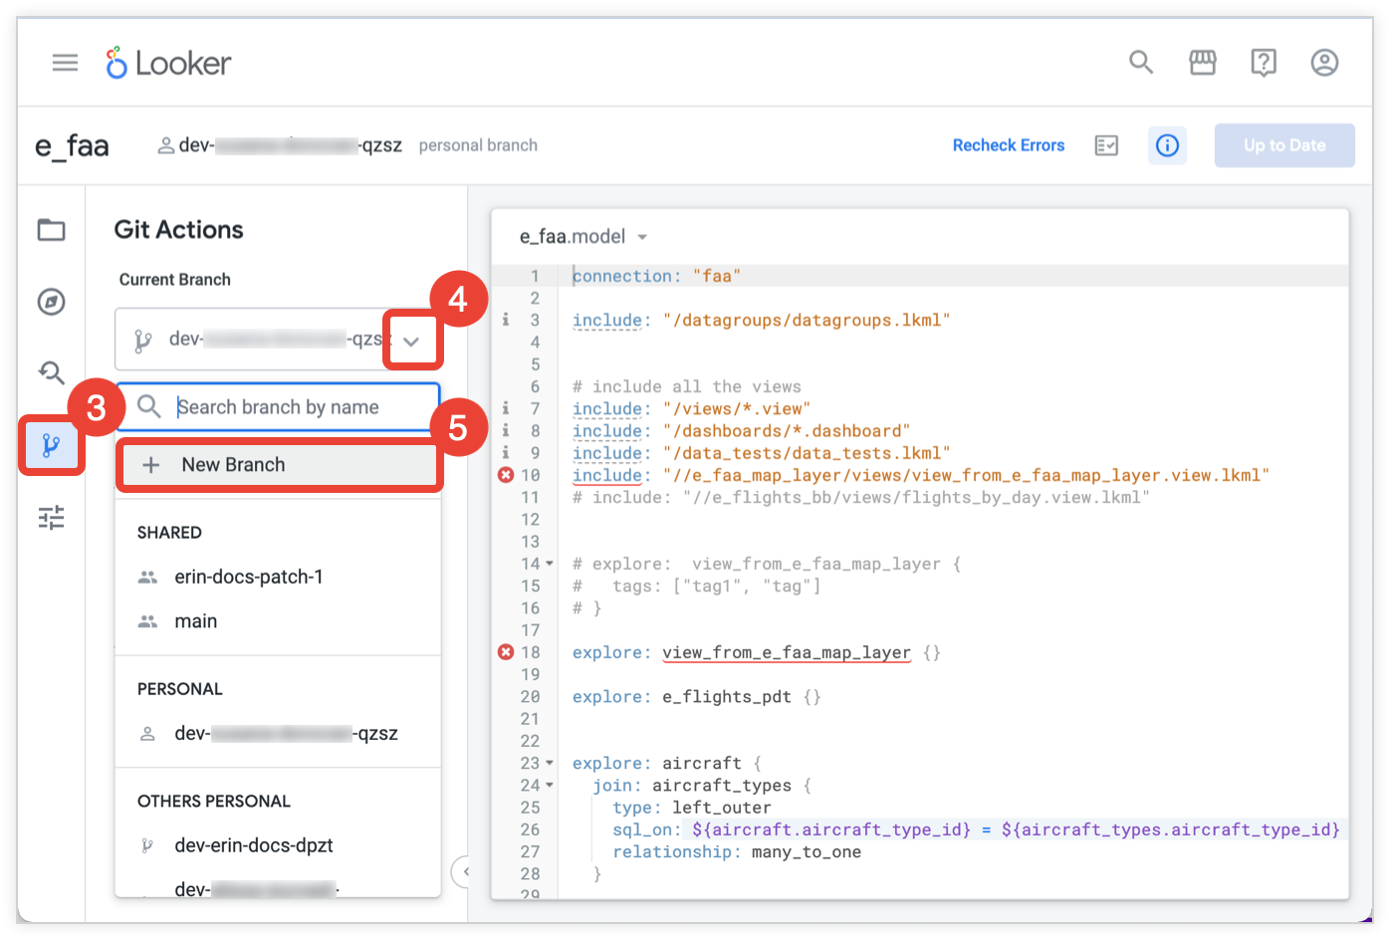Image resolution: width=1390 pixels, height=940 pixels.
Task: Open the e_faa.model file dropdown arrow
Action: coord(642,237)
